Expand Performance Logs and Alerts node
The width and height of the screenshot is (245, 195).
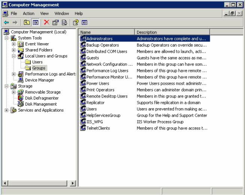click(x=14, y=74)
